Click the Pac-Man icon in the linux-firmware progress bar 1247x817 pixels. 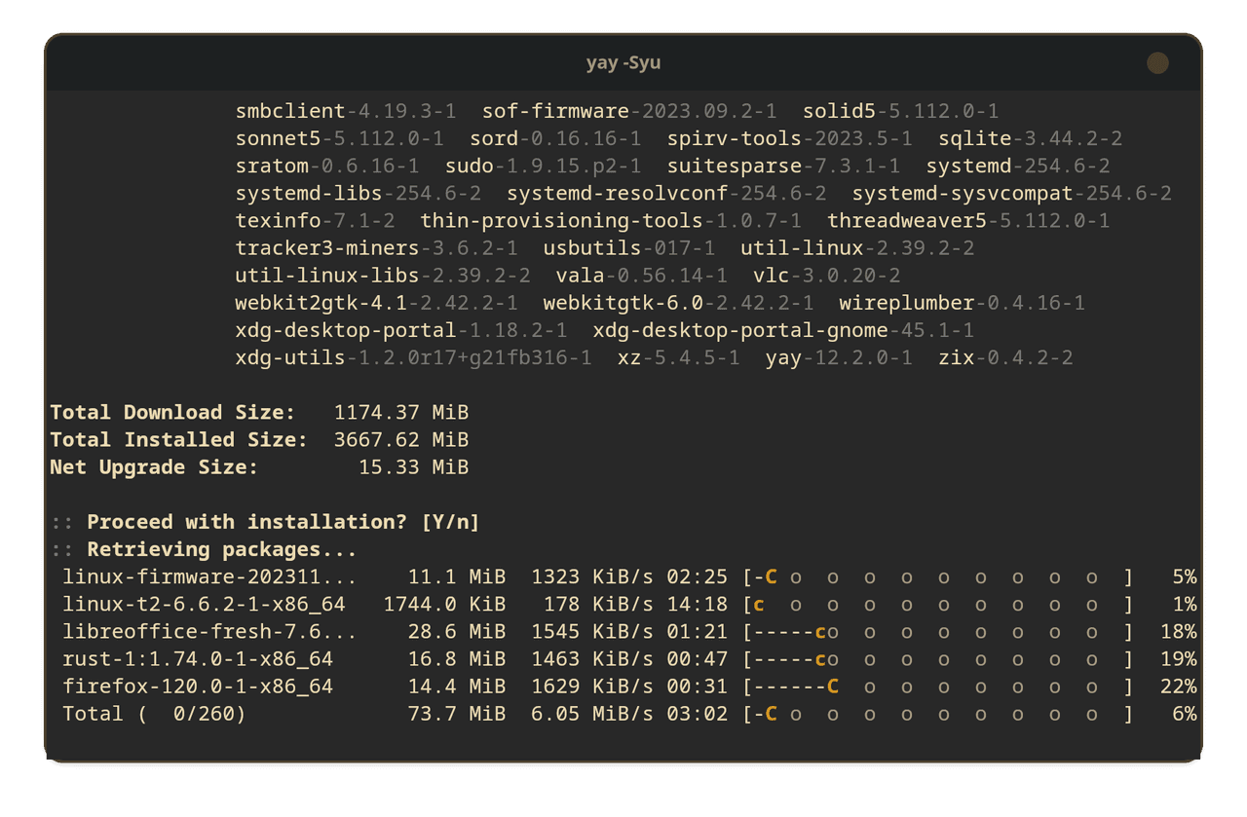(x=771, y=577)
